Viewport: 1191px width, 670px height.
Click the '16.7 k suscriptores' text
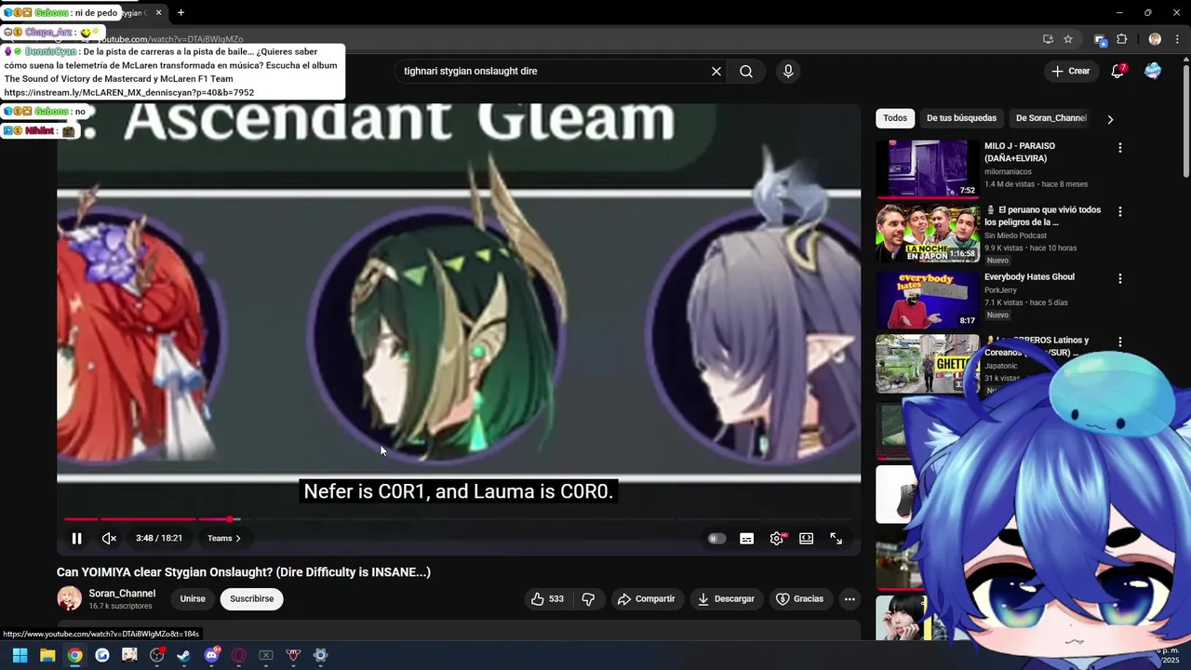pyautogui.click(x=120, y=606)
